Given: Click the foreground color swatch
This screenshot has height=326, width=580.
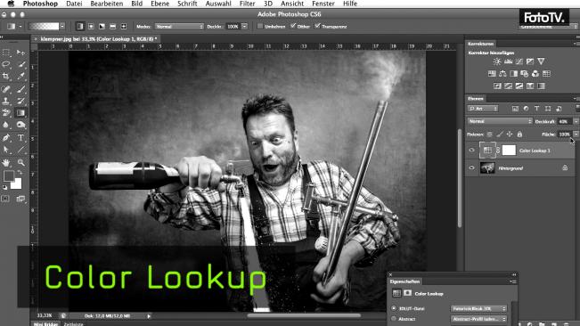Looking at the screenshot, I should [x=9, y=176].
